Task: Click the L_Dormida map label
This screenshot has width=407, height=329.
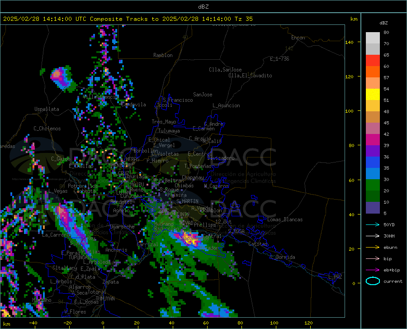Action: click(x=282, y=257)
